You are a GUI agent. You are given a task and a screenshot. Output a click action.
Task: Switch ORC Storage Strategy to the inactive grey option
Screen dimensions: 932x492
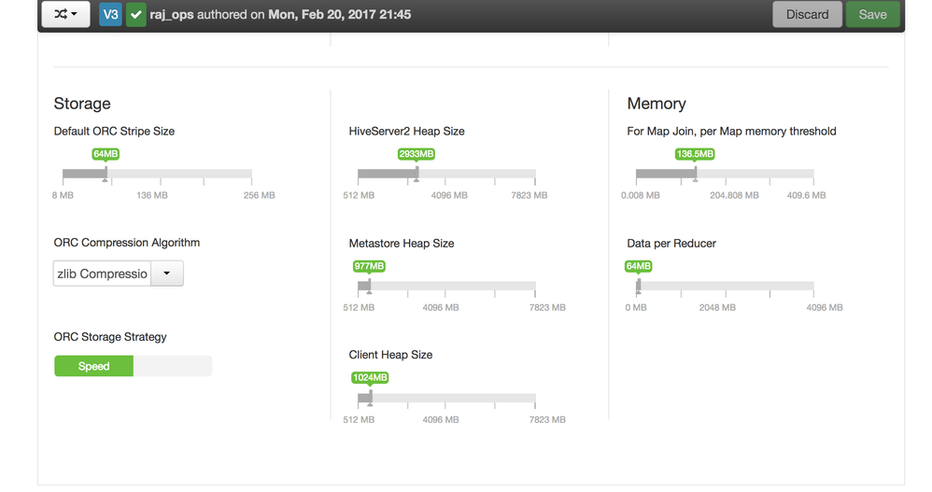click(173, 367)
